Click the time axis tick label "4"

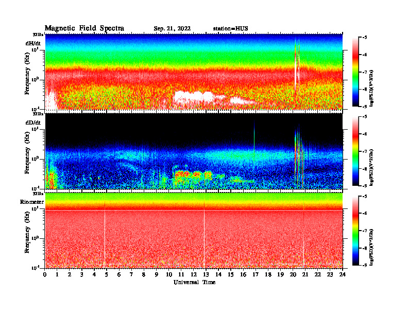[94, 274]
